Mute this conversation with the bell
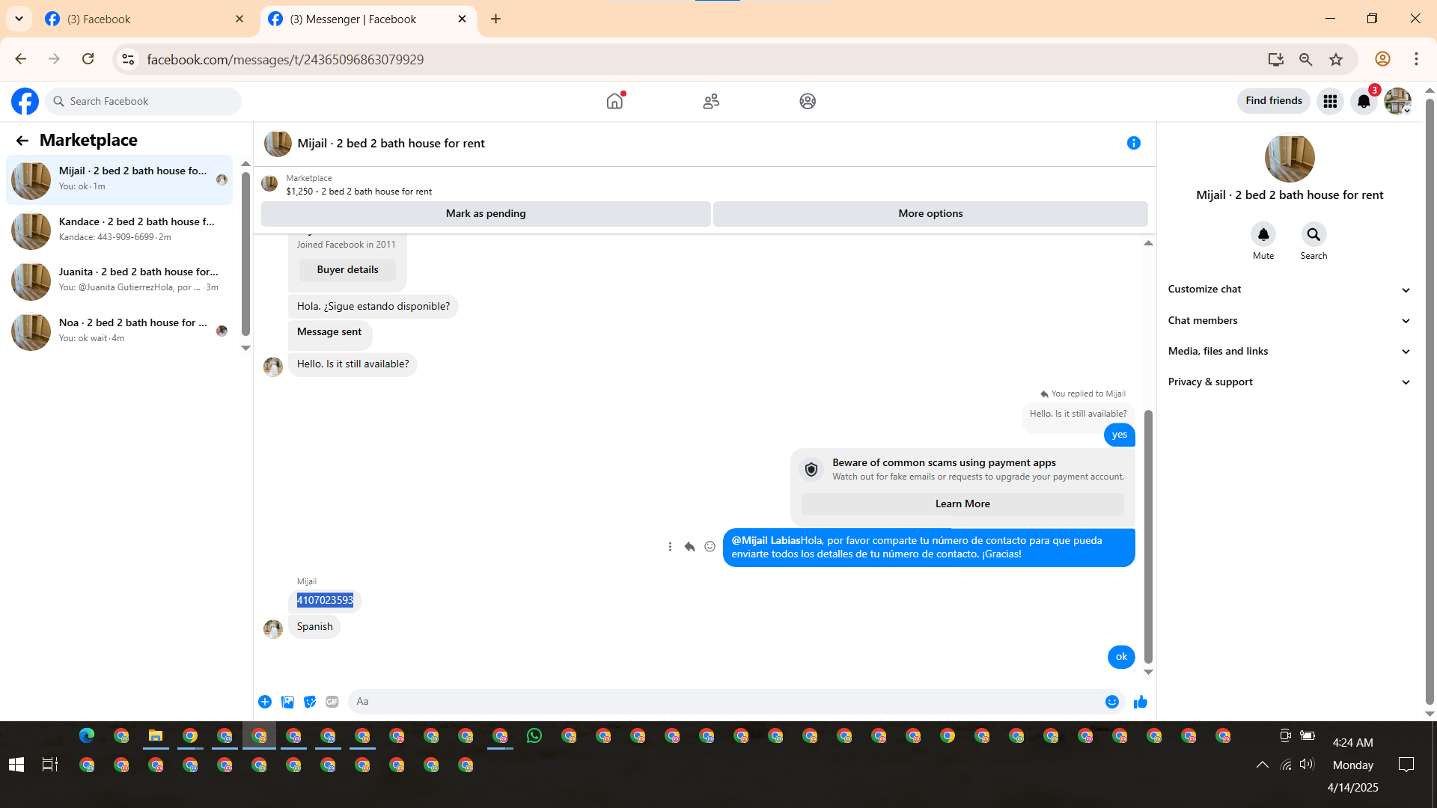1437x808 pixels. pos(1263,235)
